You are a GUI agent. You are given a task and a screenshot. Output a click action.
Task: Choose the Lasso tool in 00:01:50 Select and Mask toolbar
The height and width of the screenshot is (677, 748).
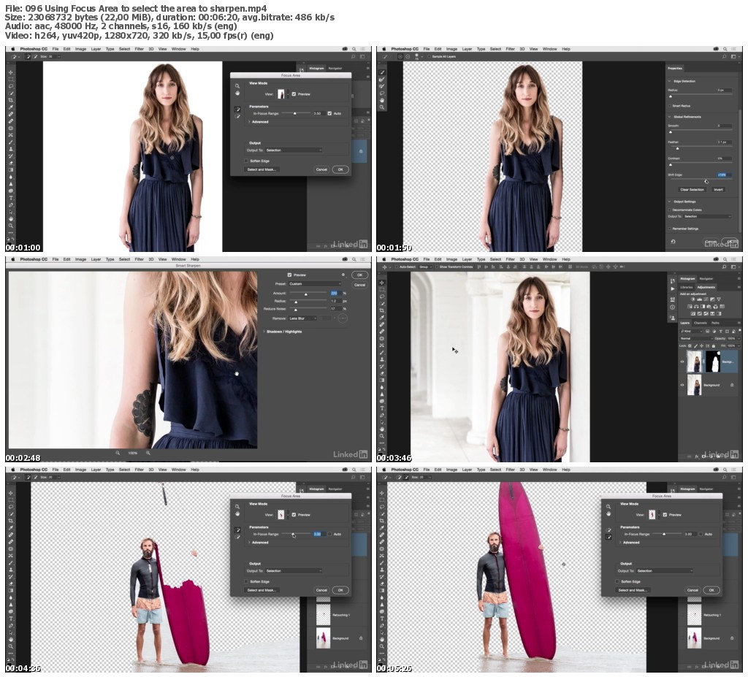coord(382,93)
